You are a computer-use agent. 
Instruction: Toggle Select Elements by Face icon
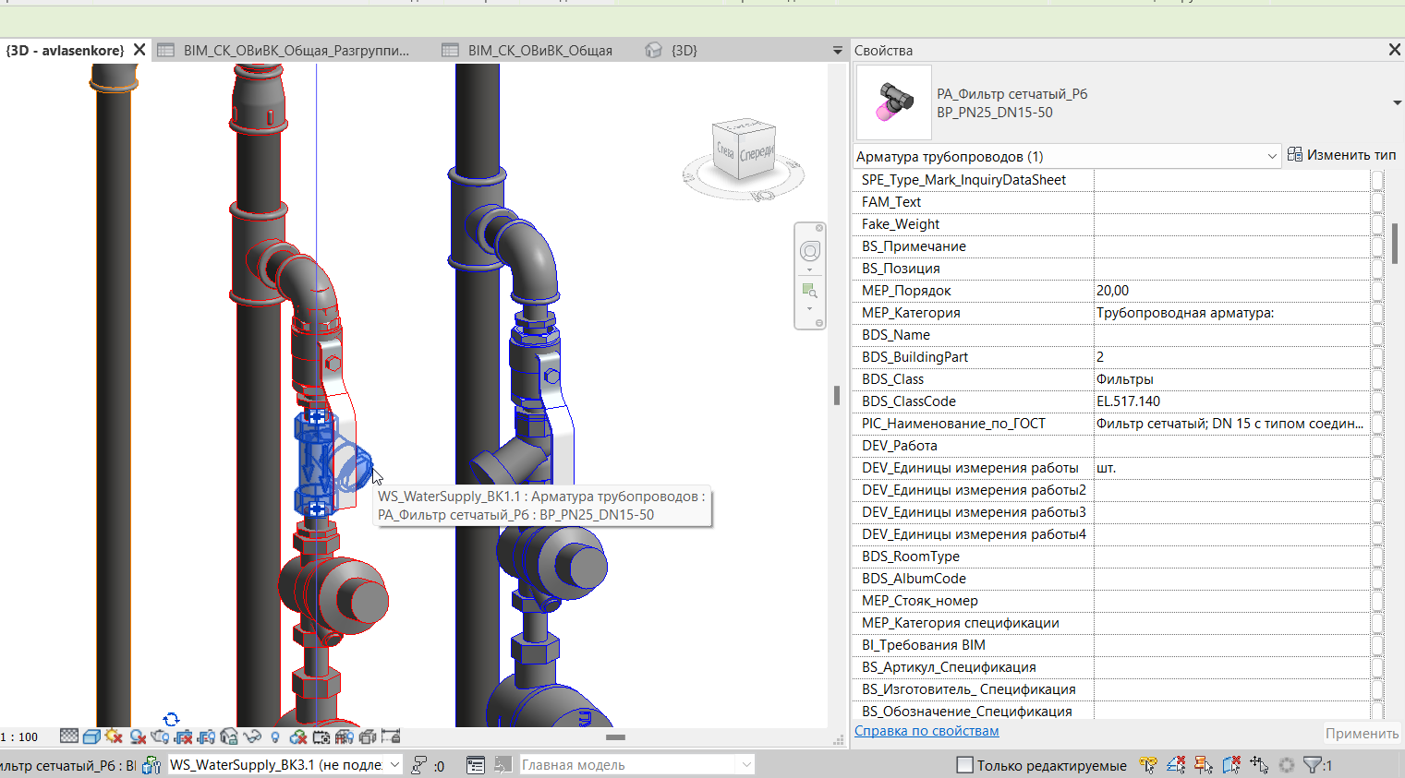tap(1231, 765)
